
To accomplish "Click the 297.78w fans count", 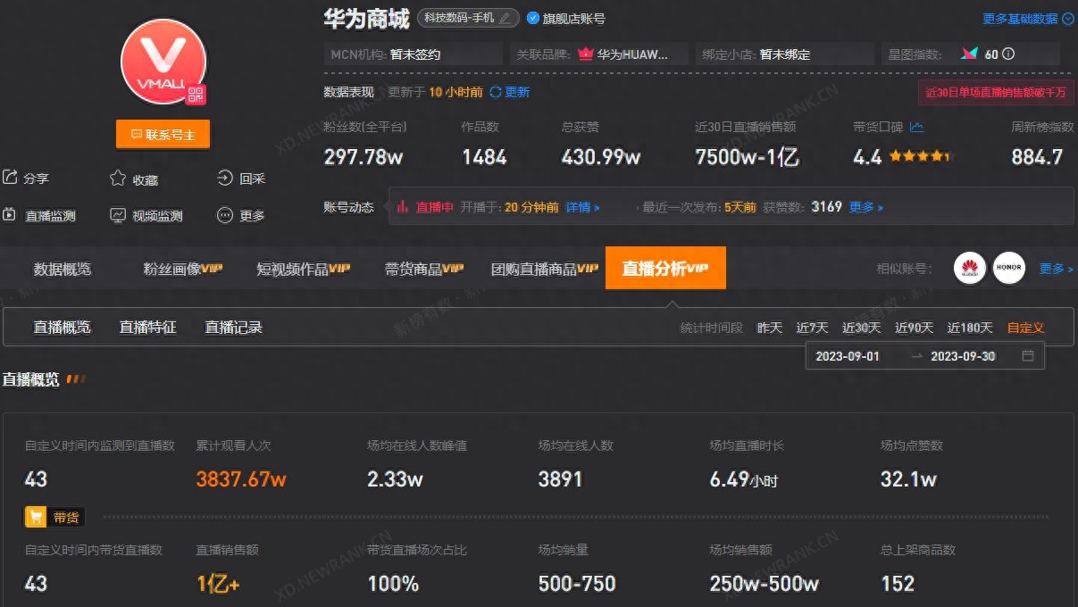I will pos(364,157).
